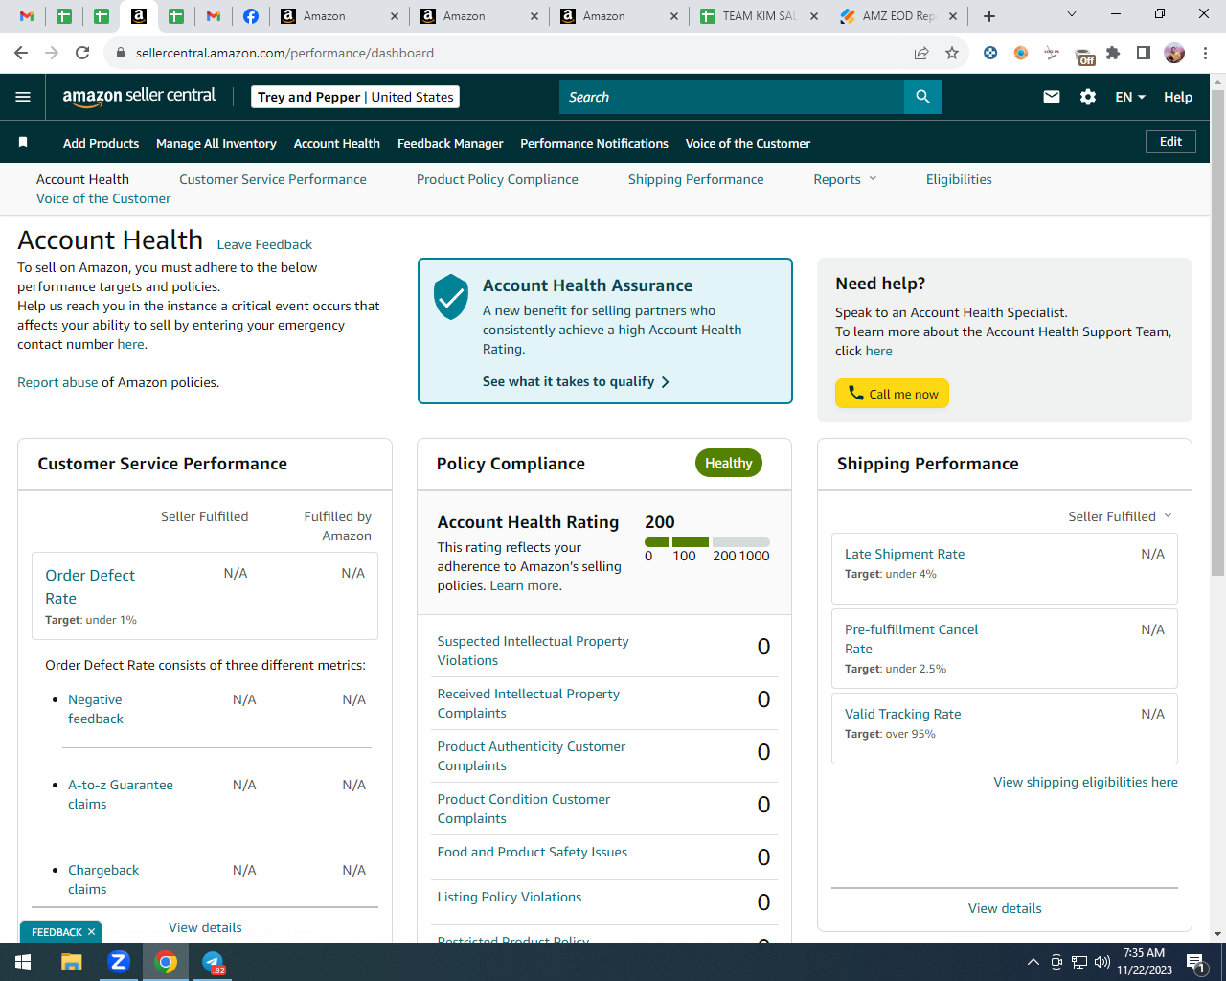The image size is (1226, 981).
Task: Switch to Shipping Performance tab
Action: pos(696,179)
